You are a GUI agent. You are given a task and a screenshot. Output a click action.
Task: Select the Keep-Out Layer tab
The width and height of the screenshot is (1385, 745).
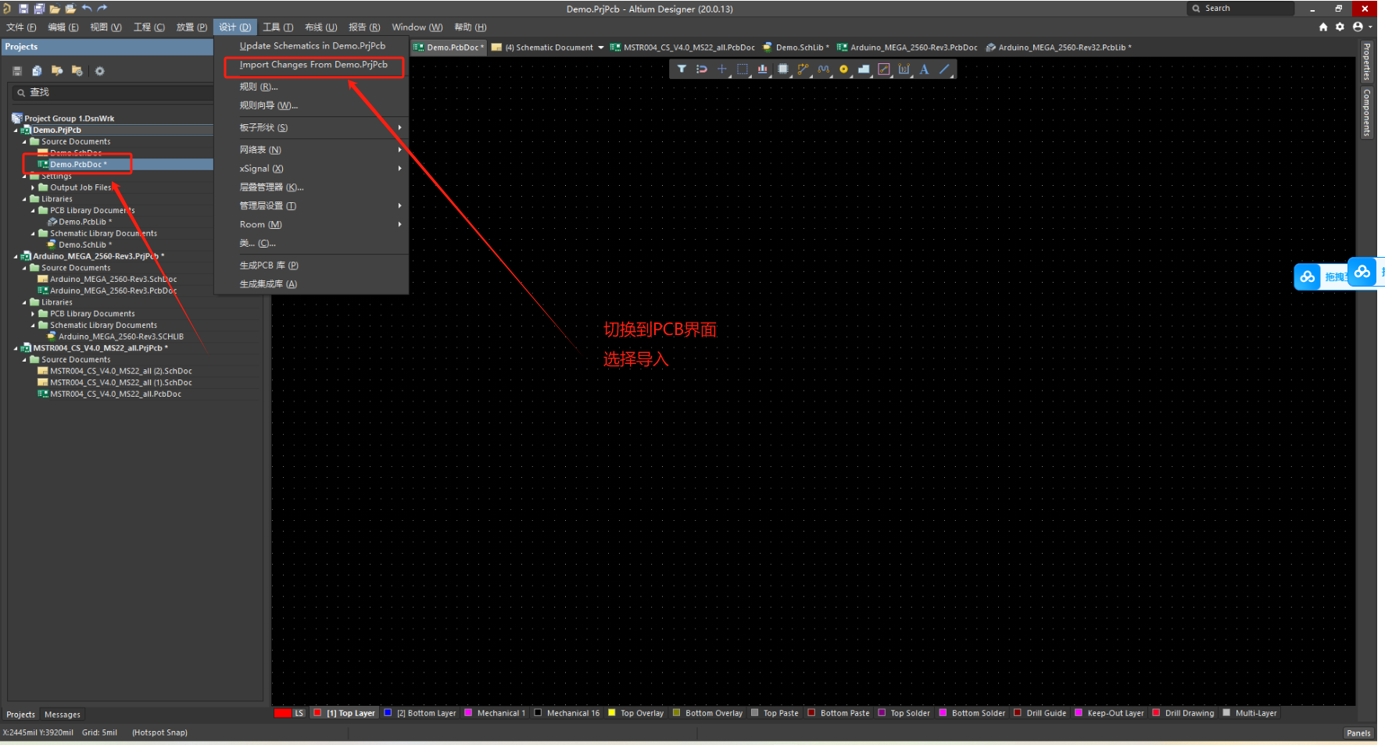tap(1109, 713)
